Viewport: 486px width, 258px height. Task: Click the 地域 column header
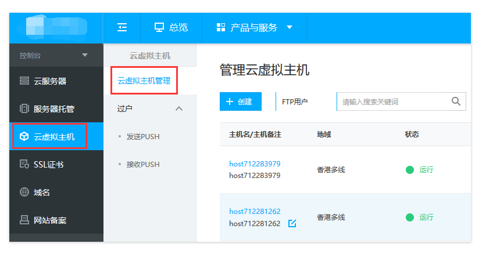324,135
